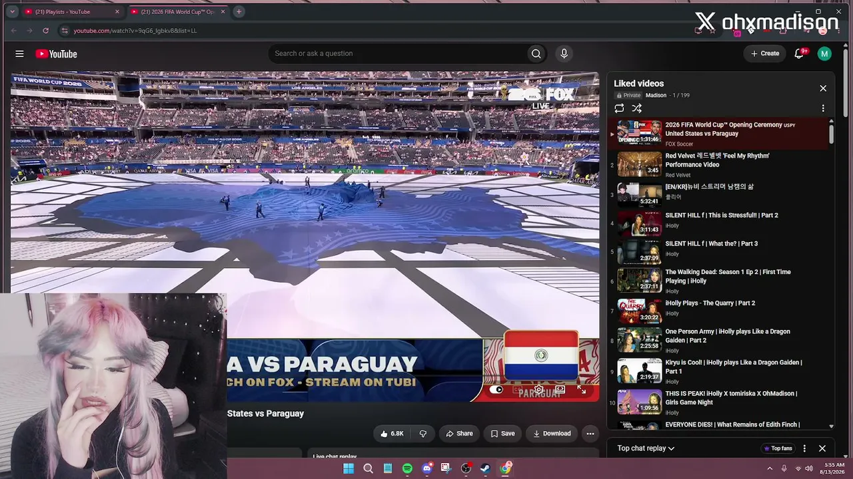Viewport: 853px width, 479px height.
Task: Open a new browser tab
Action: click(239, 11)
